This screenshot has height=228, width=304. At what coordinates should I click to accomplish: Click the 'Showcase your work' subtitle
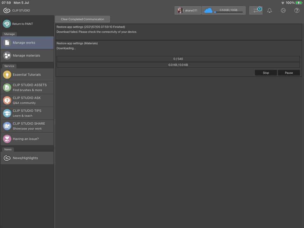pos(27,129)
